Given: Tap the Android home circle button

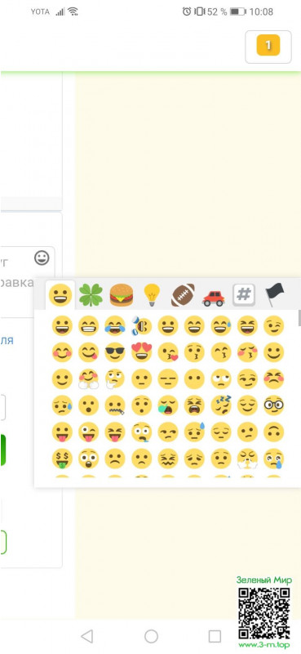Looking at the screenshot, I should [151, 636].
